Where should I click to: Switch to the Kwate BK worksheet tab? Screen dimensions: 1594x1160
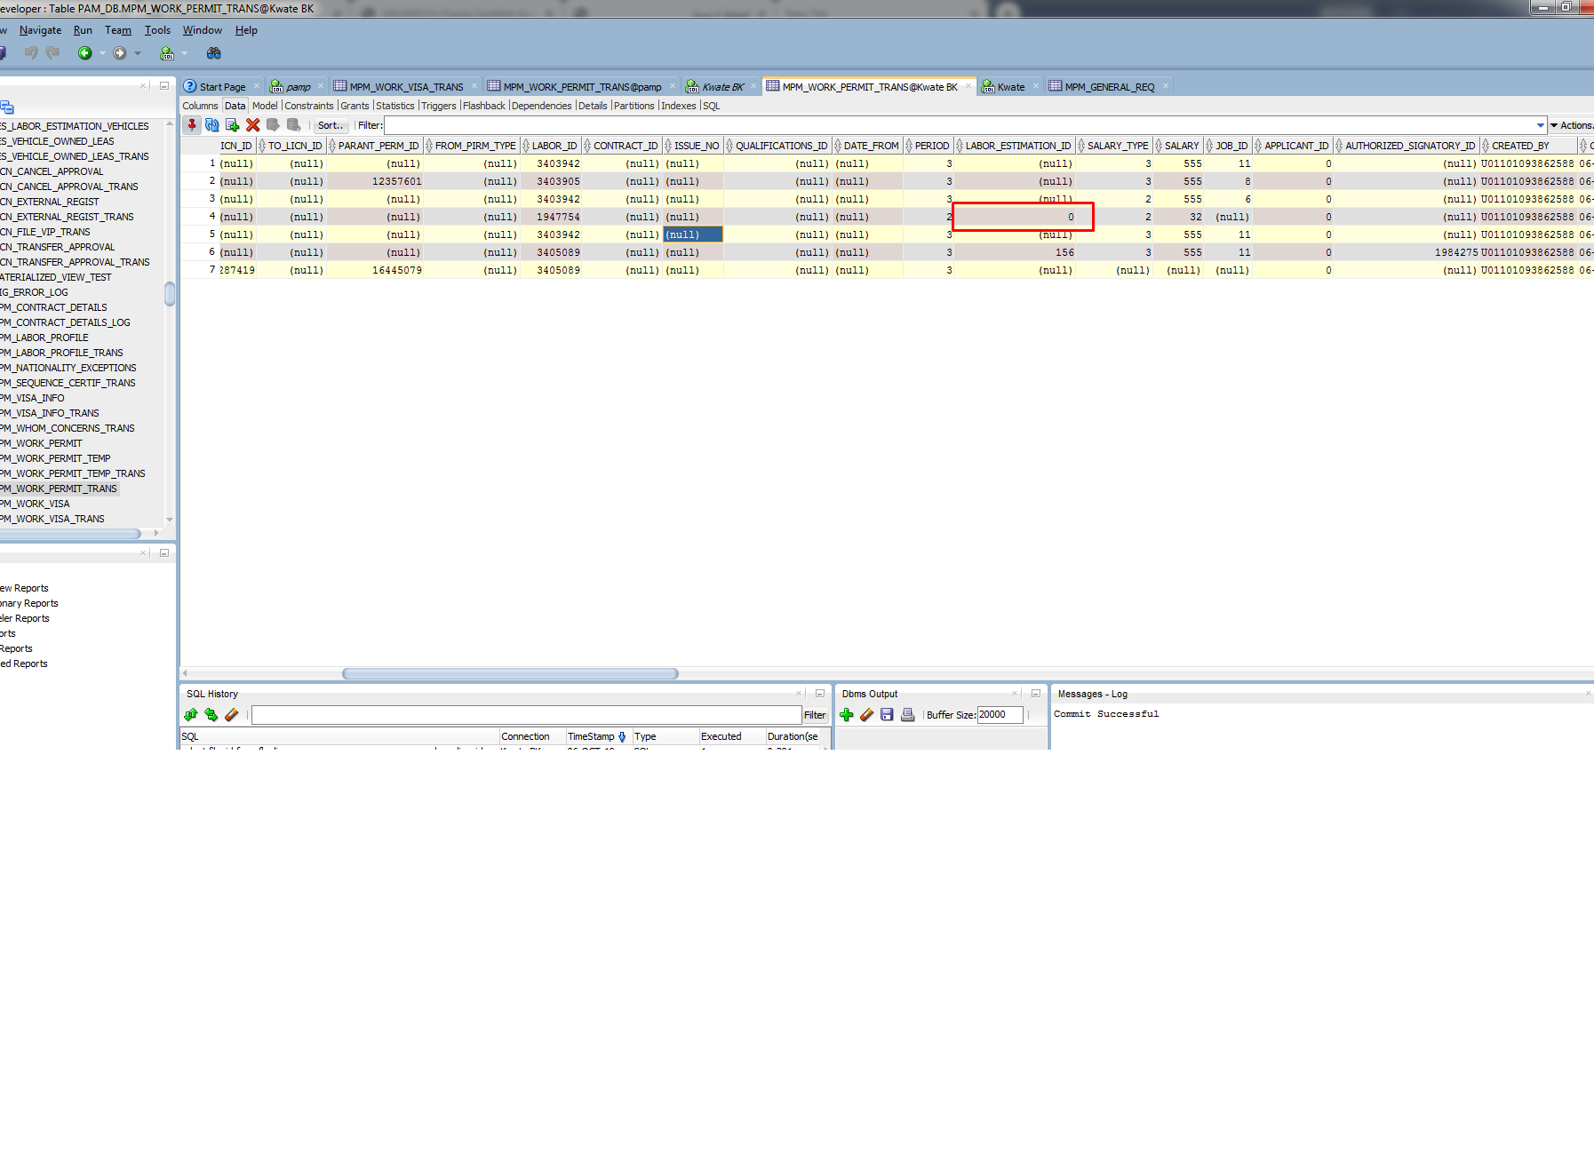coord(722,87)
